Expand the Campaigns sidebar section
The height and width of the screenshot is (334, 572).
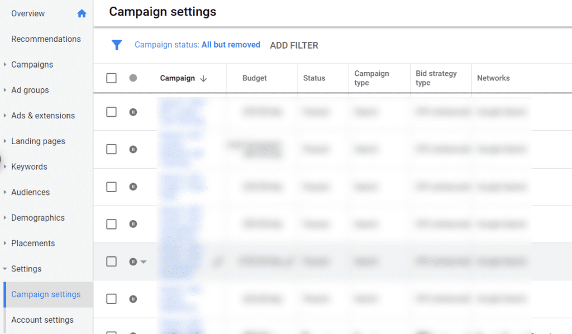[x=5, y=65]
